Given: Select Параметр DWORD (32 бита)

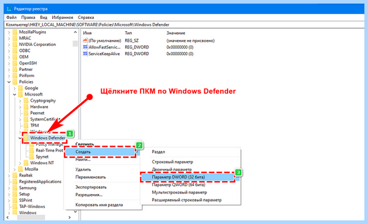Looking at the screenshot, I should point(190,177).
